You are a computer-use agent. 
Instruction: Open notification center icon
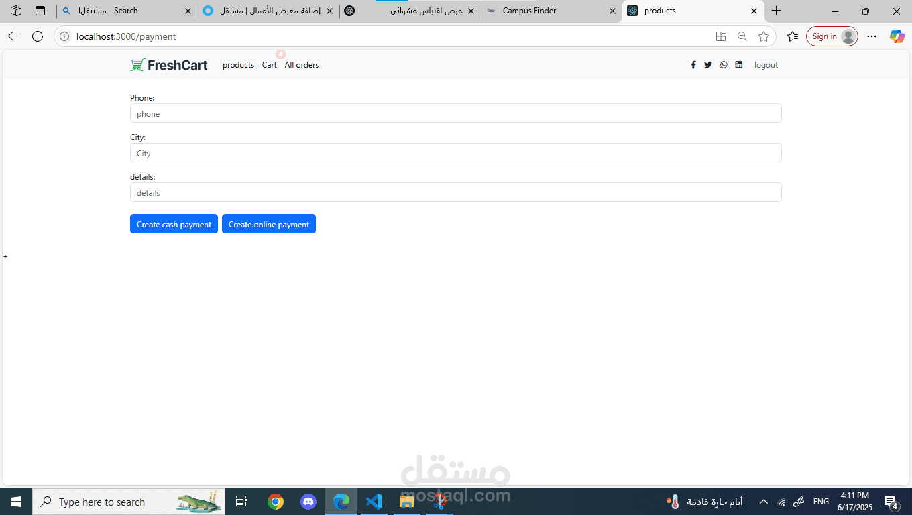pyautogui.click(x=891, y=502)
